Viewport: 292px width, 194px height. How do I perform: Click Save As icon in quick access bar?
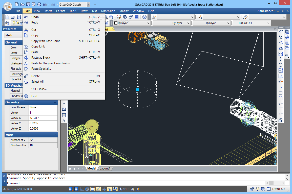tap(33, 4)
